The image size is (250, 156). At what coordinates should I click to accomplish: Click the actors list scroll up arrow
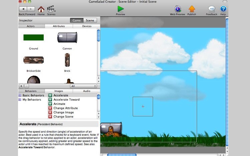[99, 78]
